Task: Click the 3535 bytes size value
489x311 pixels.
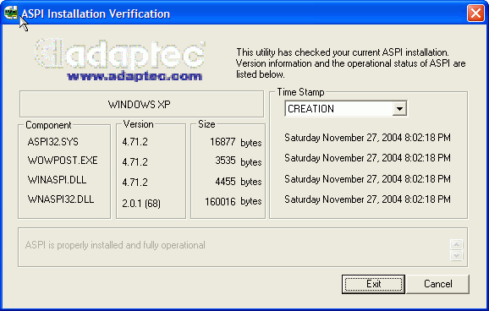Action: coord(239,161)
